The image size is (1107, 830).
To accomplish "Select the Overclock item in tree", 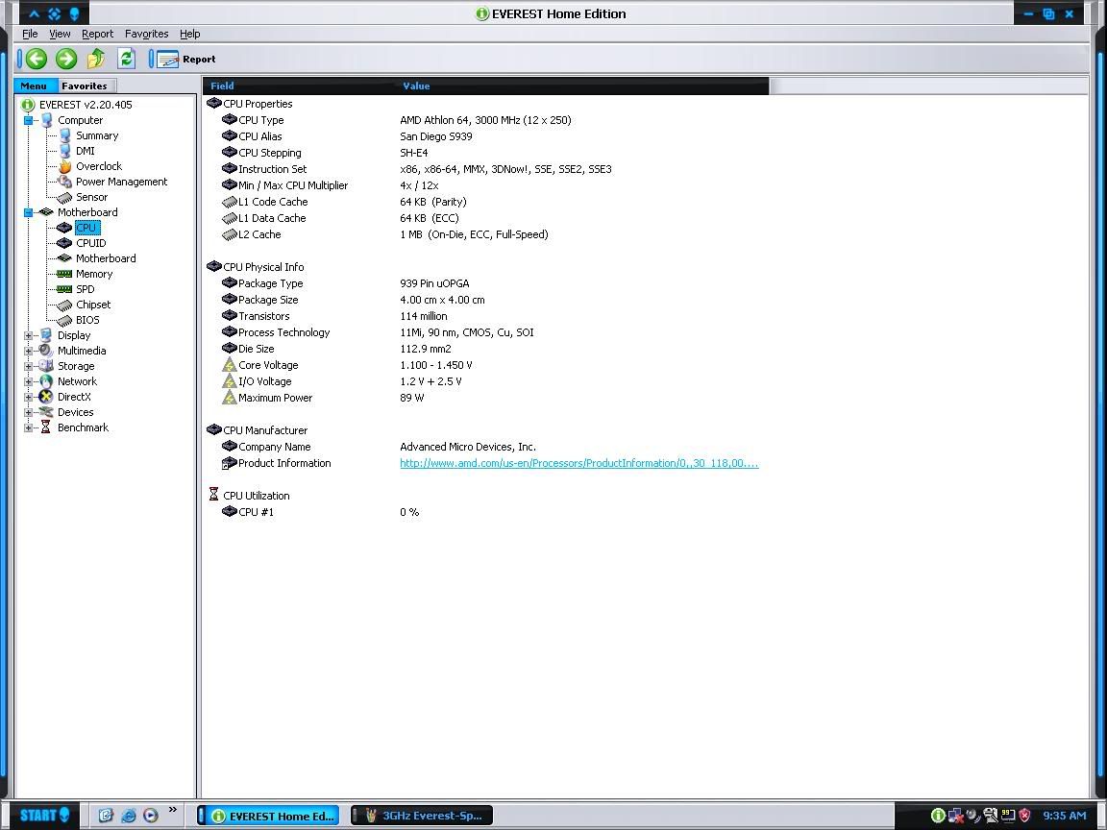I will click(x=98, y=166).
